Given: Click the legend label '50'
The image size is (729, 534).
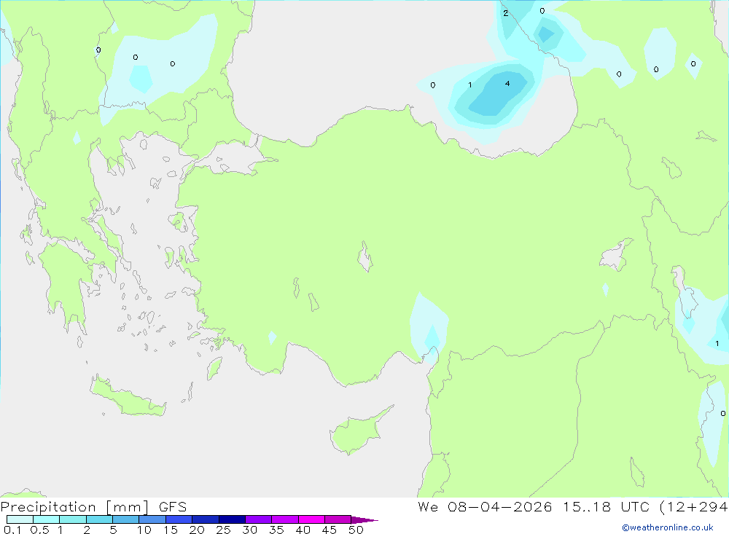Looking at the screenshot, I should [356, 530].
